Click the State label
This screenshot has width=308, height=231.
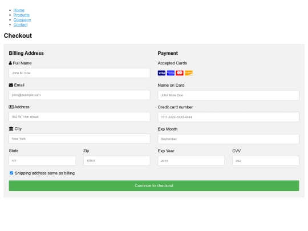(14, 151)
